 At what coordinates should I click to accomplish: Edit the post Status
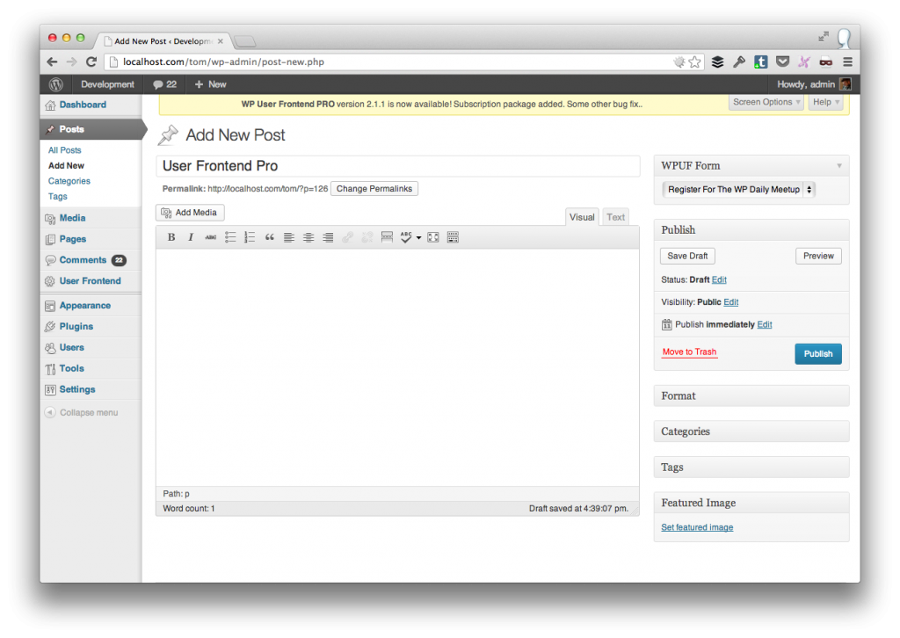[719, 280]
